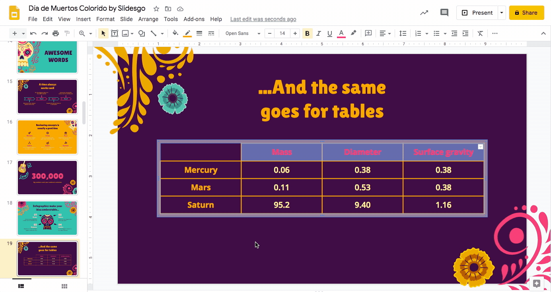Open the fill color bucket
The image size is (551, 292).
point(175,33)
